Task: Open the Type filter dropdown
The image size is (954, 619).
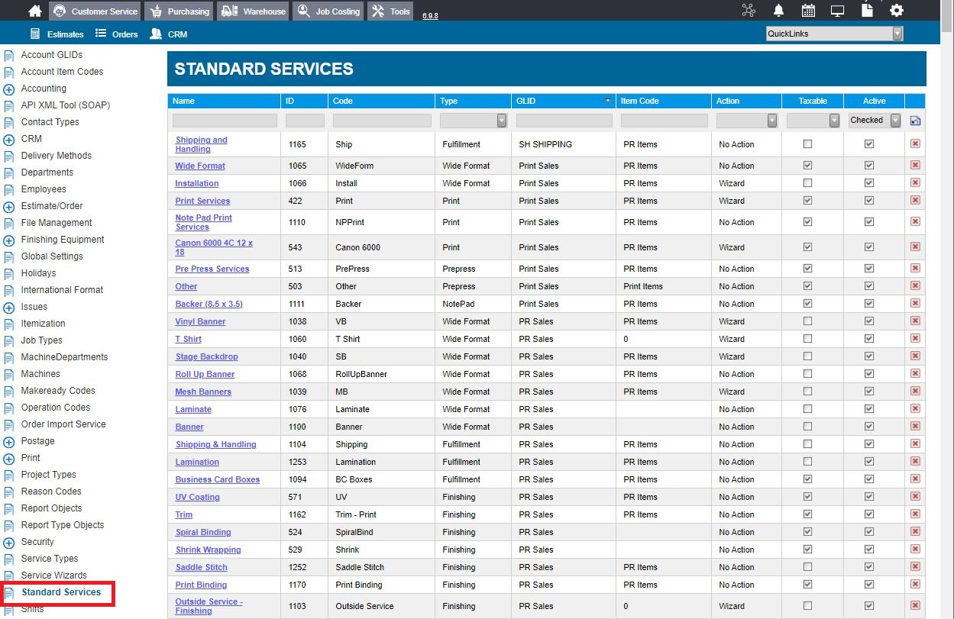Action: coord(474,120)
